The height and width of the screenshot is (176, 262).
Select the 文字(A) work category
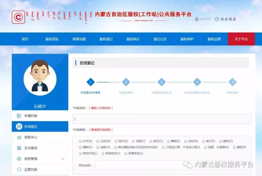click(x=80, y=141)
